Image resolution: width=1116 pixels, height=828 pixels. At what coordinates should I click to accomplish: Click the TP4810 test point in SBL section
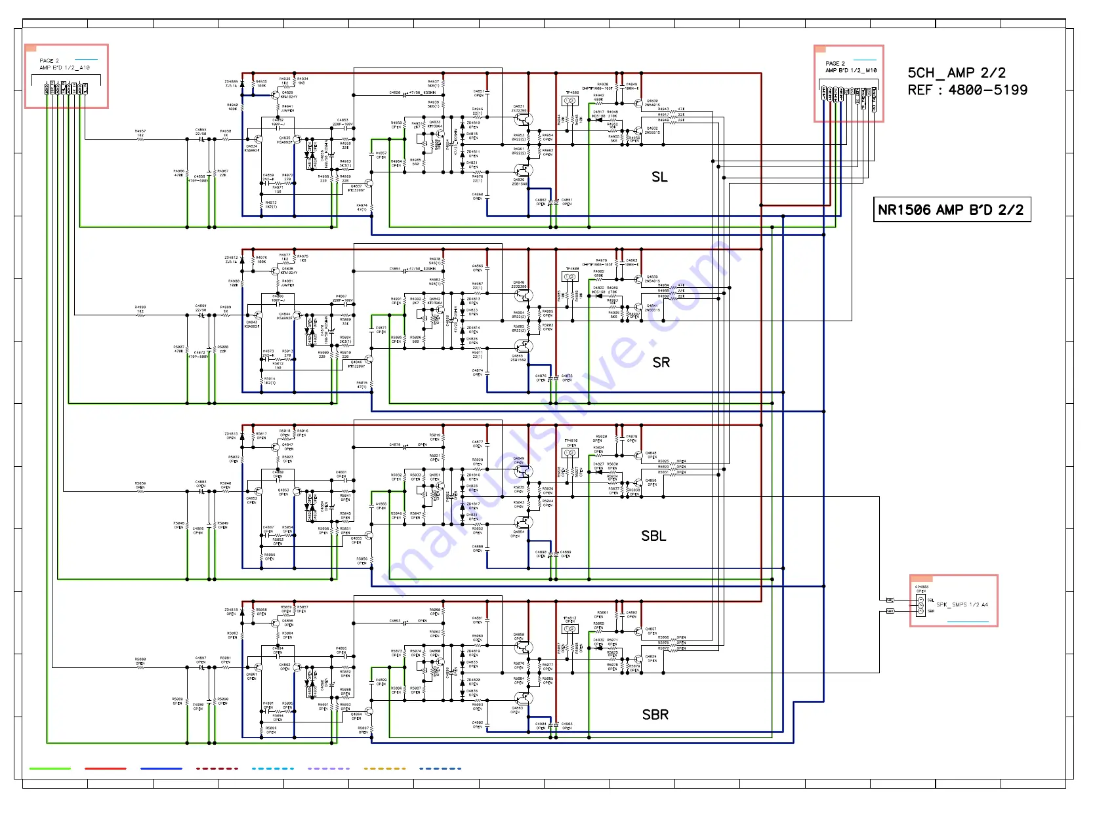click(x=570, y=452)
